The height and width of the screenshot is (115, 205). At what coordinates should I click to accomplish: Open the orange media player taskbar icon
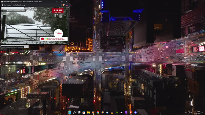click(x=93, y=112)
